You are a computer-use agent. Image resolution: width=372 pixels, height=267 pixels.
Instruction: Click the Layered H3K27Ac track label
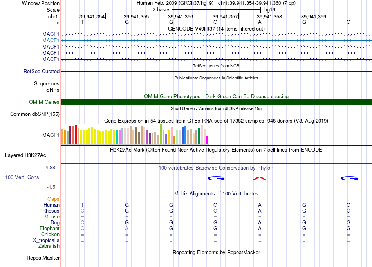(x=25, y=155)
